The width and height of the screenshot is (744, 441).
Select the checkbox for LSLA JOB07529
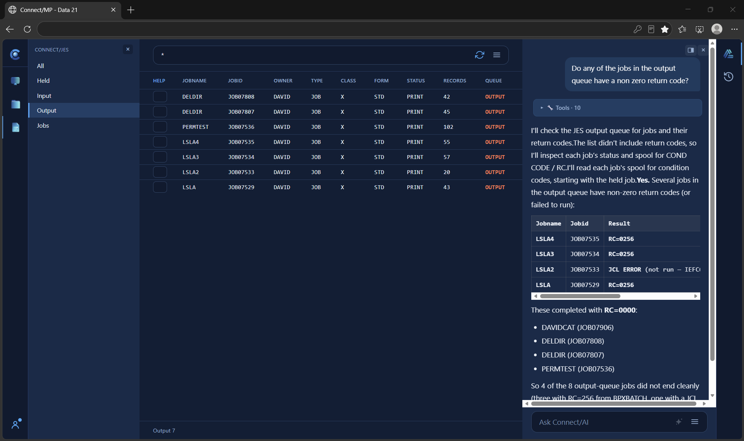[160, 187]
